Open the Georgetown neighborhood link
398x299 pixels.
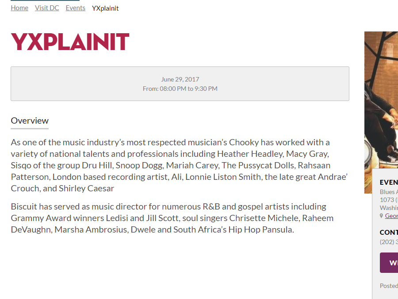[x=391, y=216]
